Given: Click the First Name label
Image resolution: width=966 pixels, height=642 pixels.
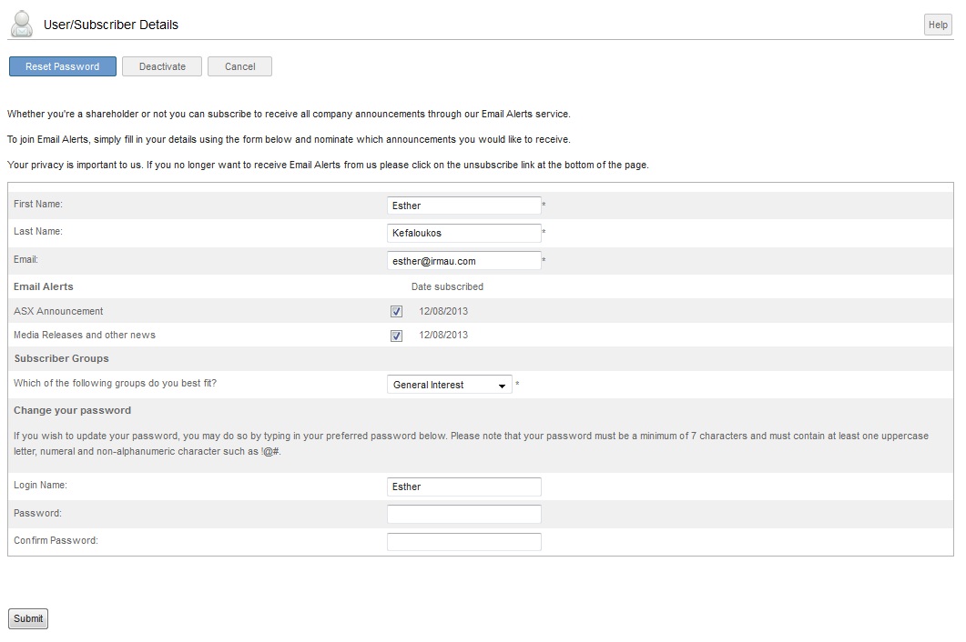Looking at the screenshot, I should (38, 204).
